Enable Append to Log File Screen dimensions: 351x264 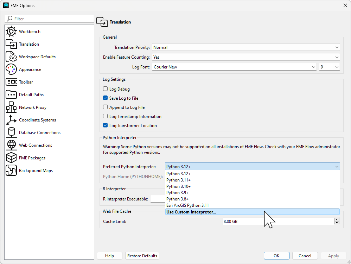(105, 107)
